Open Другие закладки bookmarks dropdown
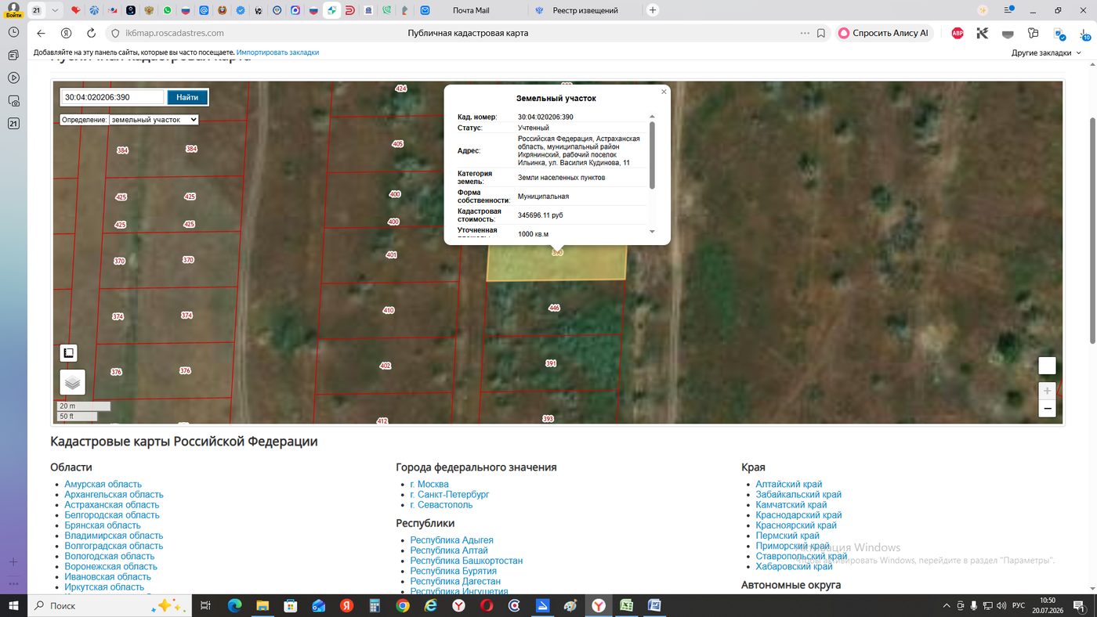 click(1046, 52)
